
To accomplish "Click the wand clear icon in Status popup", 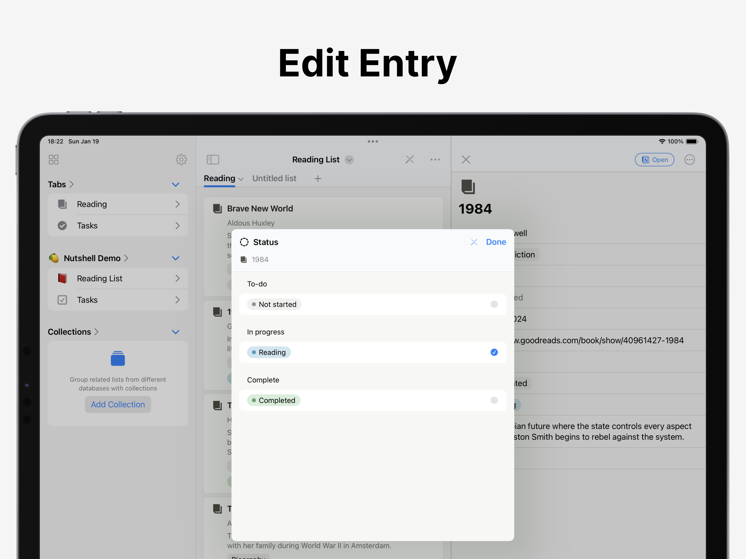I will tap(474, 242).
